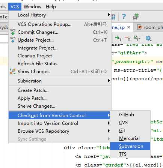Select Refresh File Status
163x168 pixels.
(x=60, y=64)
